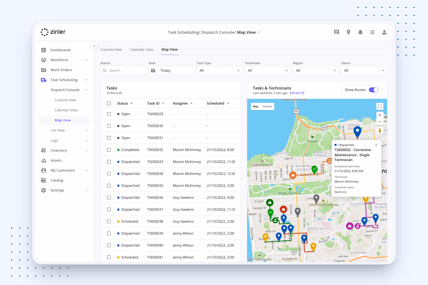The width and height of the screenshot is (428, 285).
Task: Click the Dashboards sidebar icon
Action: (x=44, y=50)
